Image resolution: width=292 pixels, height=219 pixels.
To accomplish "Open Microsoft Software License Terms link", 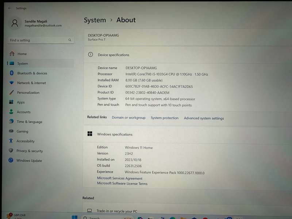I will pyautogui.click(x=122, y=184).
